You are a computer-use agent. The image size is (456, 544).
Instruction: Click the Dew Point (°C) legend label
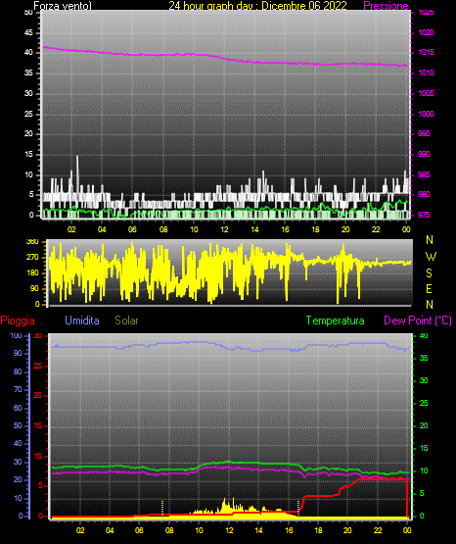(418, 321)
